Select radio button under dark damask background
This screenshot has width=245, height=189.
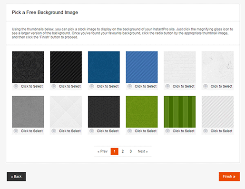[16, 86]
